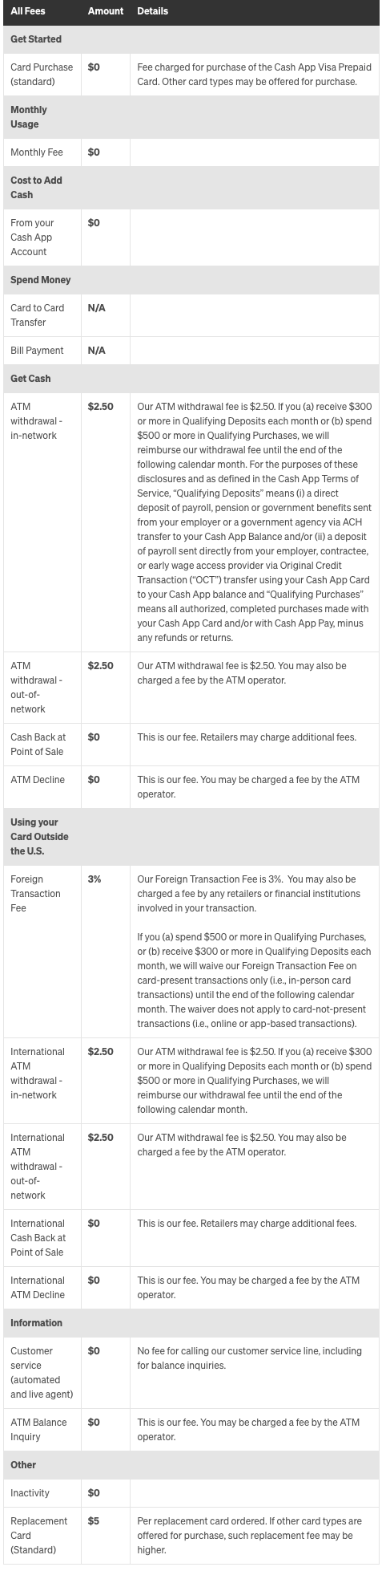Click the Card to Card Transfer label

[35, 315]
